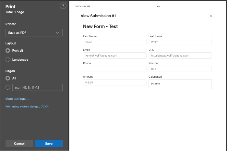227x151 pixels.
Task: Expand More settings
Action: (17, 99)
